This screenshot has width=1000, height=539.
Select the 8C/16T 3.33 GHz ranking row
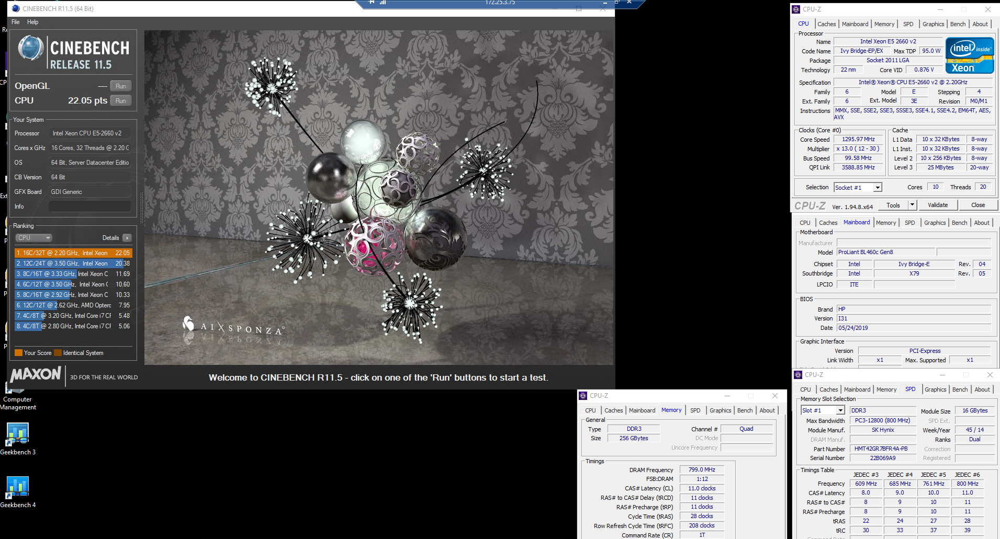[73, 274]
